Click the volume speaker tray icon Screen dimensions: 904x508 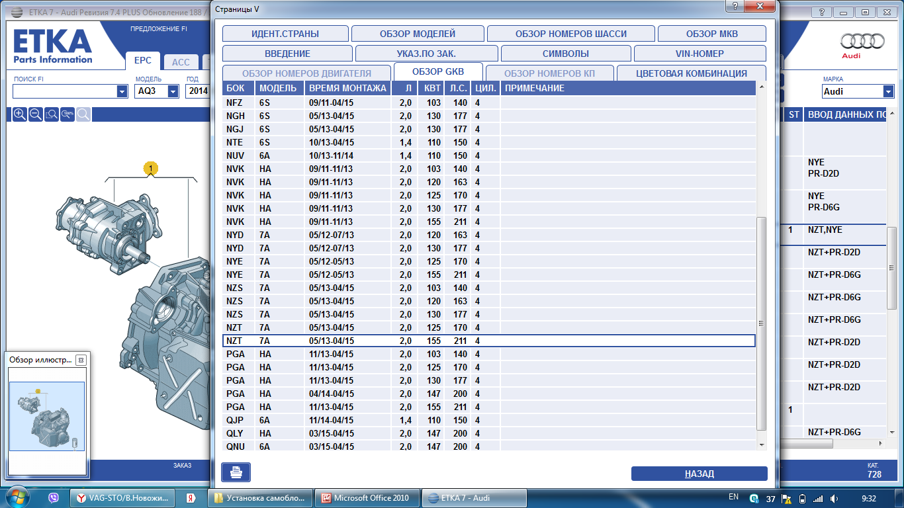(x=835, y=498)
